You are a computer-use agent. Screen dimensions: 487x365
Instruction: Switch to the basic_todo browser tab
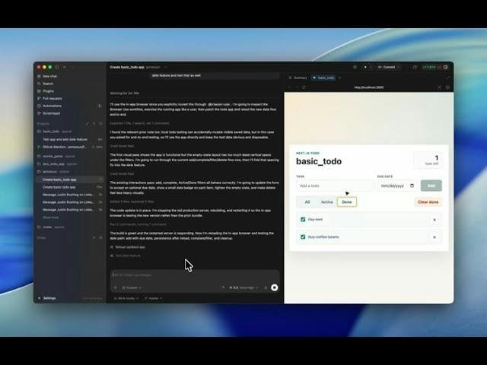tap(323, 78)
